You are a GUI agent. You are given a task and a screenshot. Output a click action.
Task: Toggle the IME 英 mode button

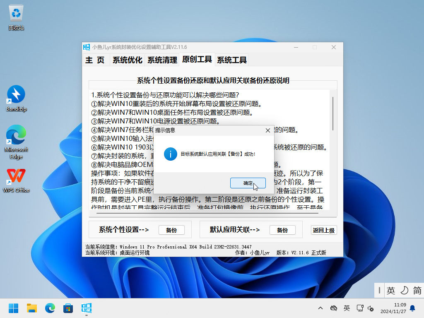pyautogui.click(x=391, y=290)
